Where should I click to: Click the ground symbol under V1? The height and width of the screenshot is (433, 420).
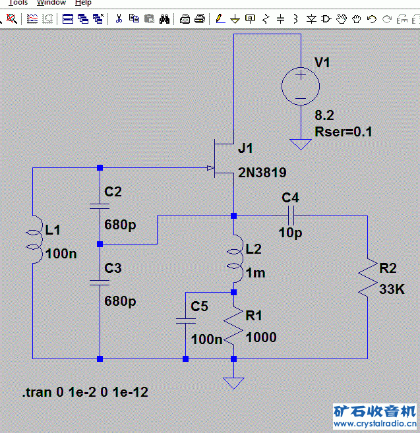(301, 144)
